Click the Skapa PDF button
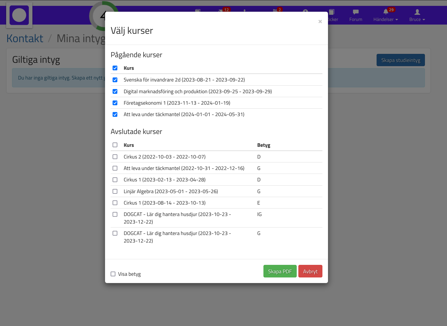 pos(280,271)
